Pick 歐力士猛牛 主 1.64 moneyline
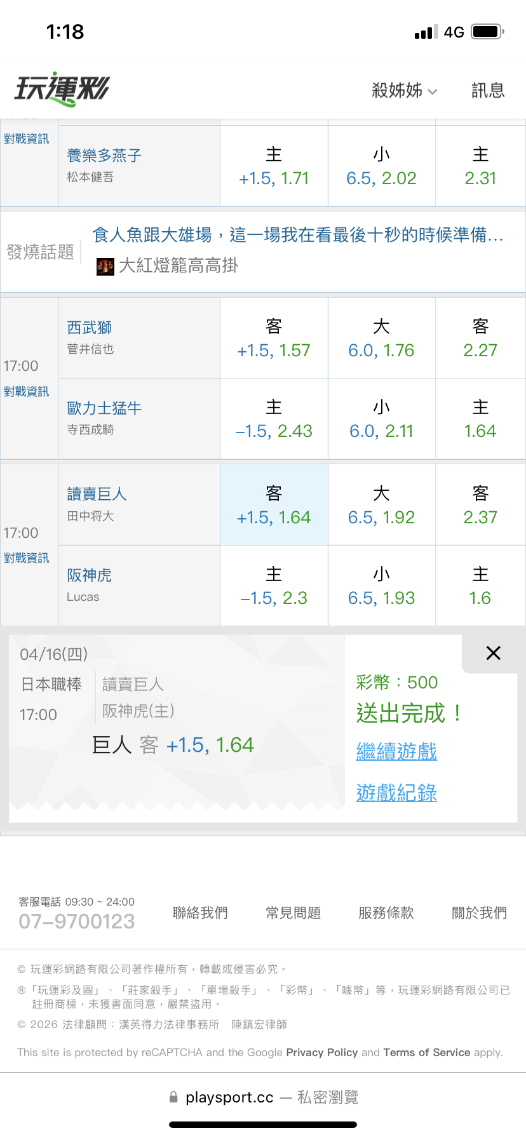This screenshot has width=526, height=1138. pos(480,418)
